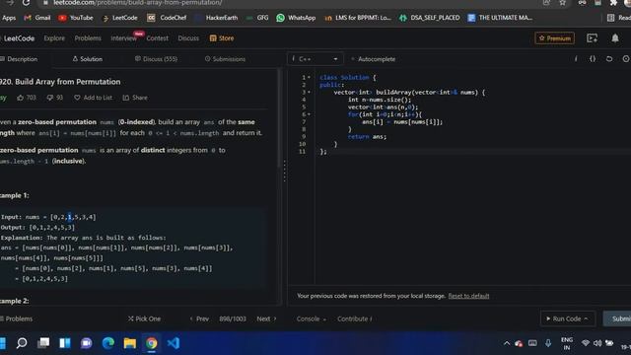Open the DSA_SELF_PLACED bookmark
This screenshot has height=355, width=631.
[429, 18]
